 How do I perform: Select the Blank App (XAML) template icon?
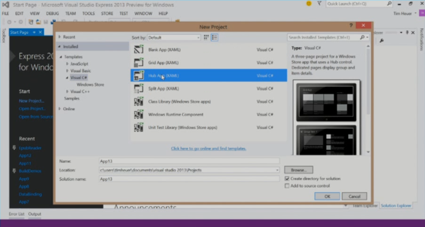[x=139, y=49]
